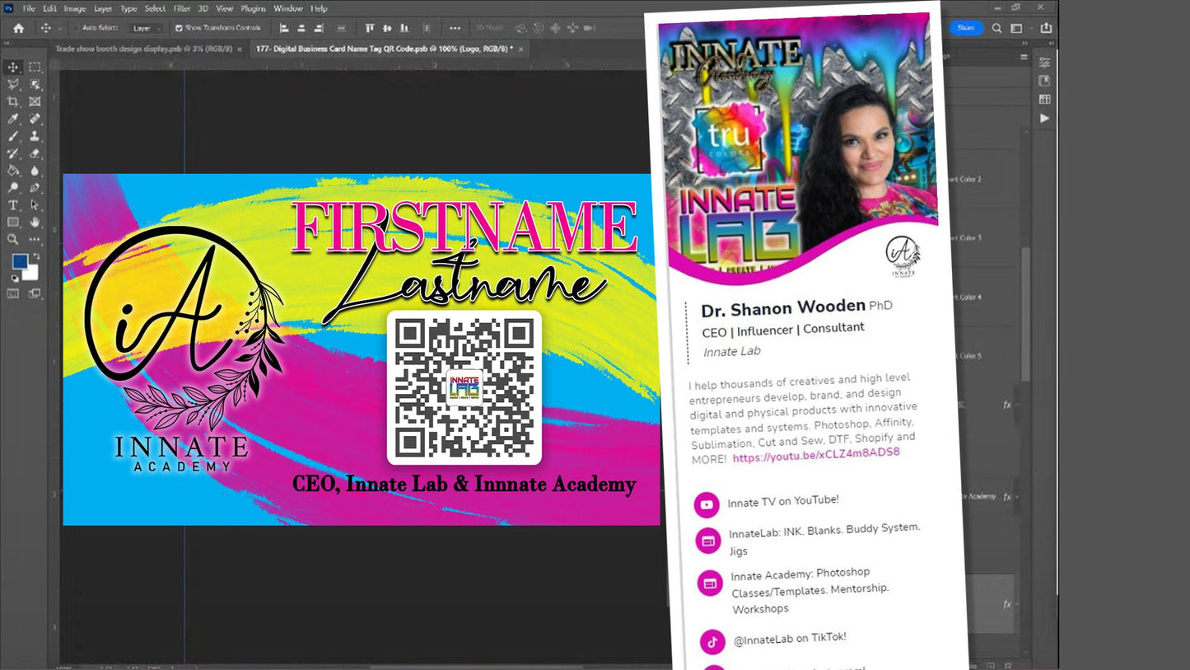The width and height of the screenshot is (1190, 670).
Task: Click the white background color swatch
Action: [x=32, y=273]
